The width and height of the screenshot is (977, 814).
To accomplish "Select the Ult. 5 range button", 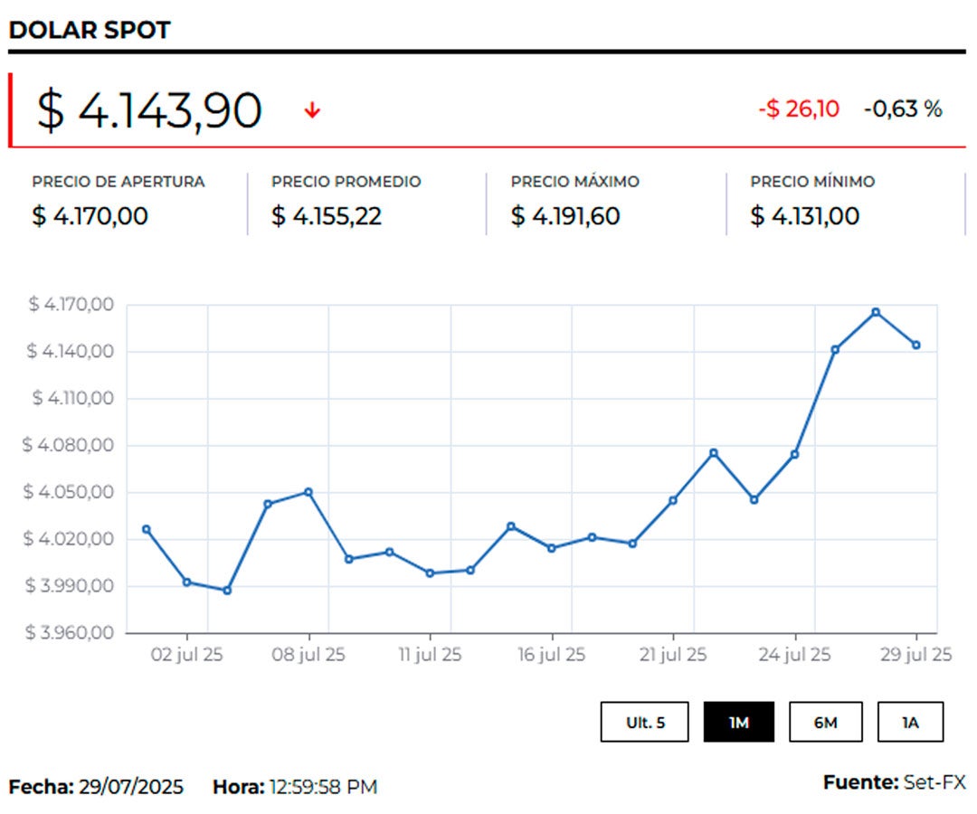I will (645, 722).
